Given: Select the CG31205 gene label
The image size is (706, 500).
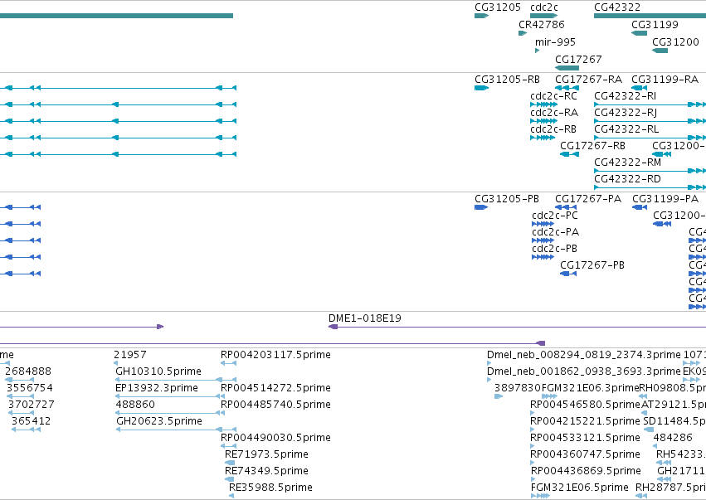Looking at the screenshot, I should pyautogui.click(x=498, y=7).
